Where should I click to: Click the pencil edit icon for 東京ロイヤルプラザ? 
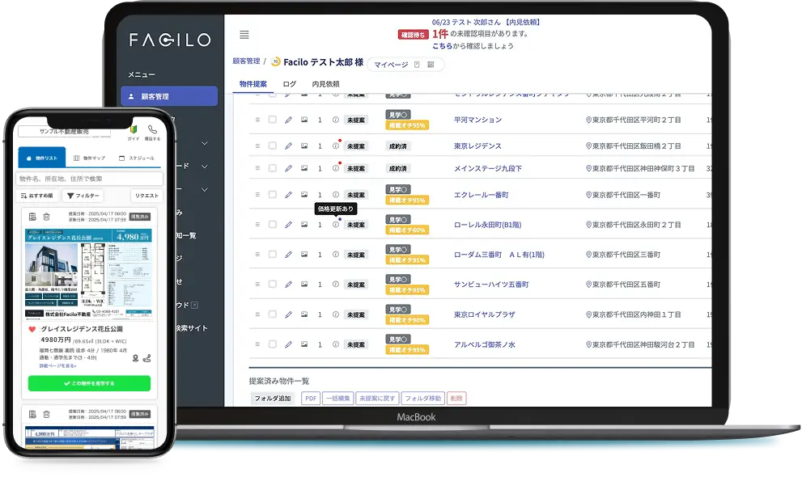pos(288,314)
